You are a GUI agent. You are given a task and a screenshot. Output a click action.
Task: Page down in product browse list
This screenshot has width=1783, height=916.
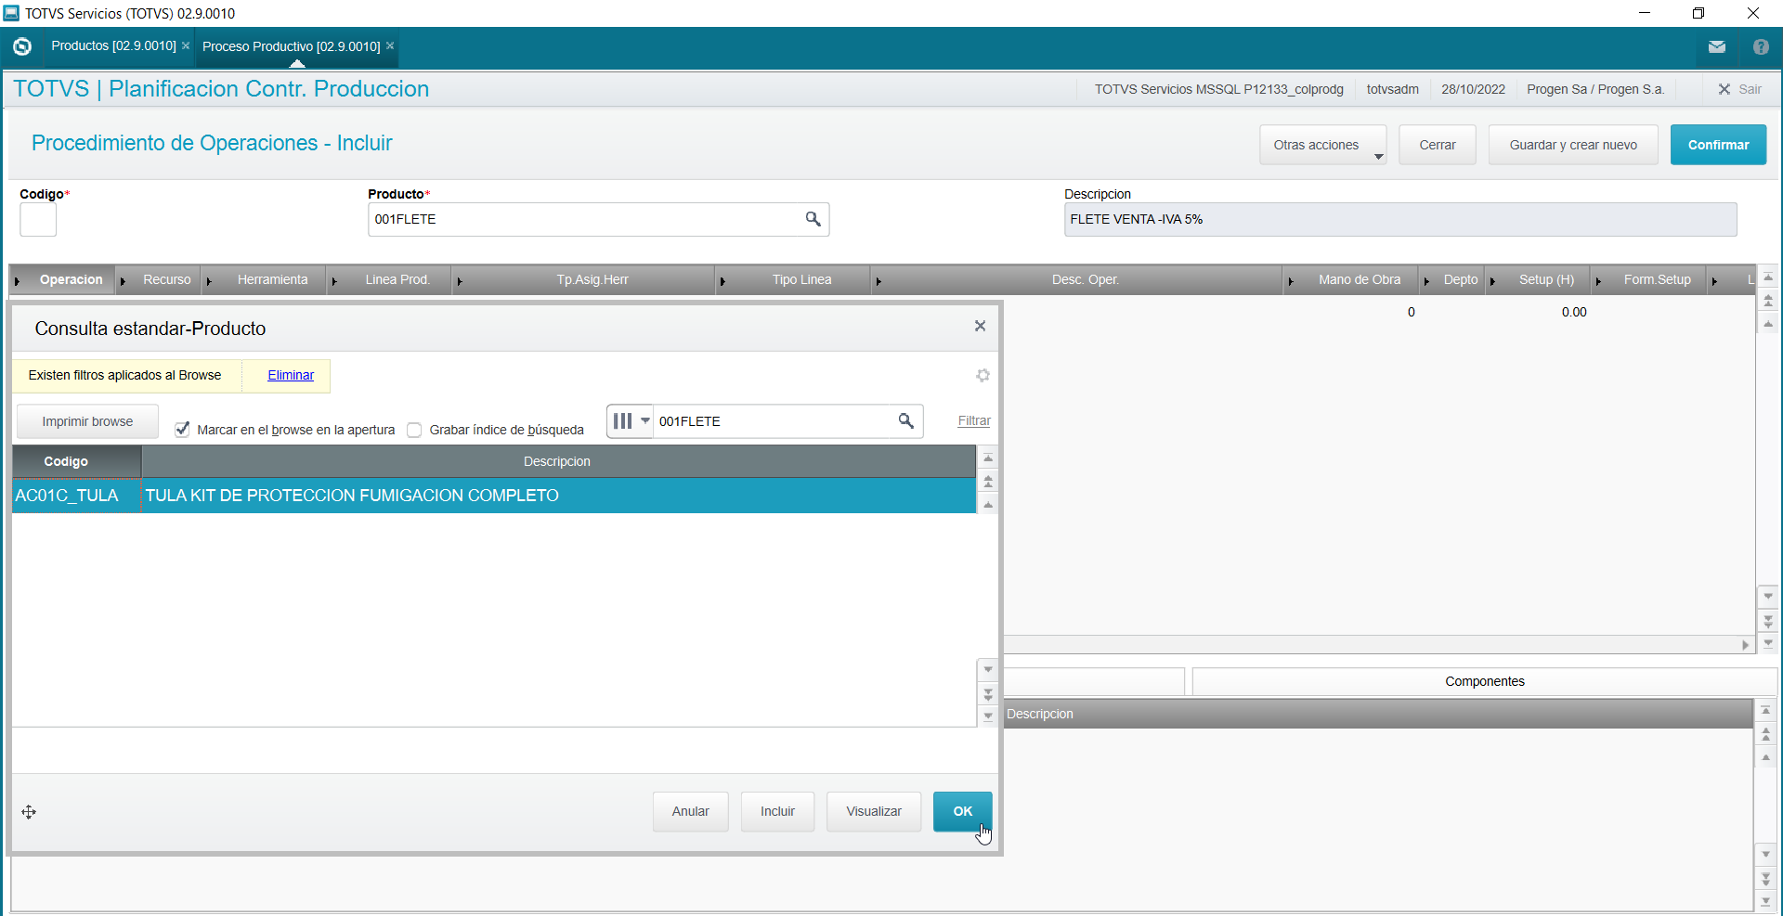988,693
